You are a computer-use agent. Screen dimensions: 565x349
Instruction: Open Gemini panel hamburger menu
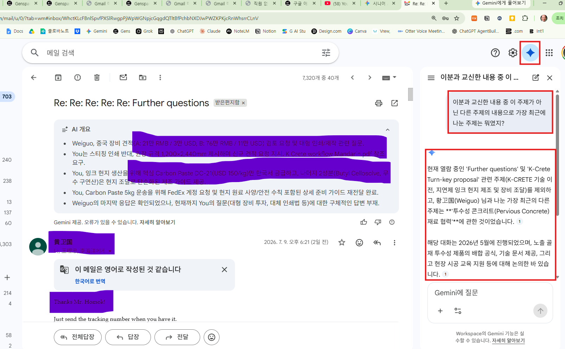point(431,78)
